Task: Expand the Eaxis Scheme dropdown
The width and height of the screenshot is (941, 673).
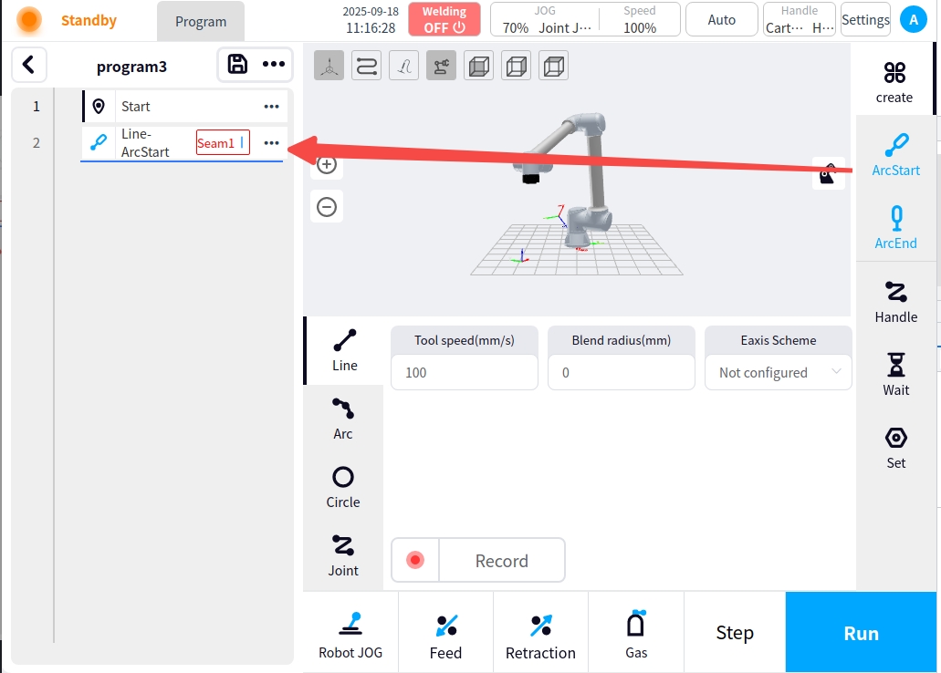Action: click(778, 372)
